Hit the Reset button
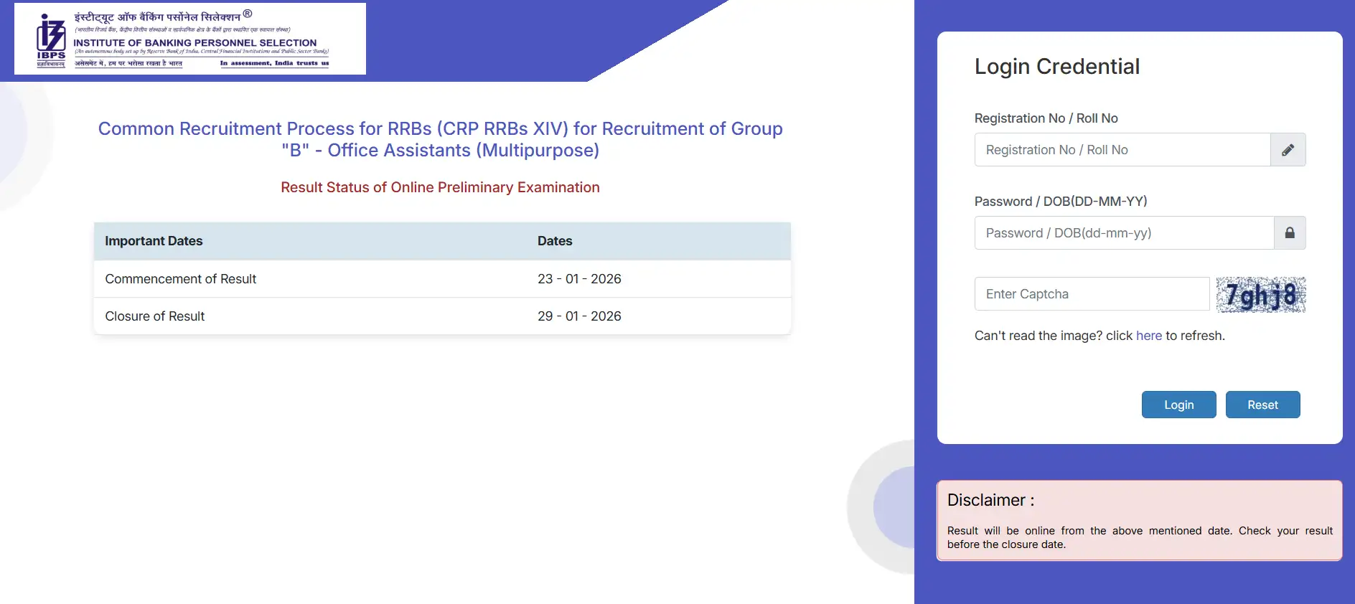Viewport: 1355px width, 604px height. point(1262,405)
